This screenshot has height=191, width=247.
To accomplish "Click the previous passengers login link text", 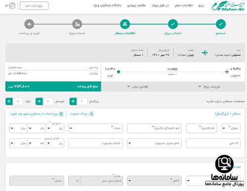I will click(x=34, y=114).
